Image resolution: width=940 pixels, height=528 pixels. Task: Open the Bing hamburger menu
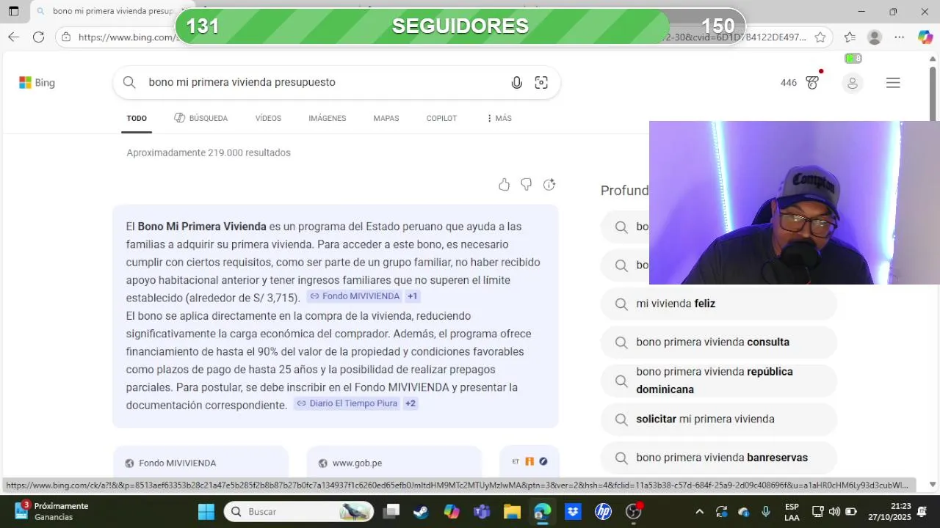(x=893, y=83)
